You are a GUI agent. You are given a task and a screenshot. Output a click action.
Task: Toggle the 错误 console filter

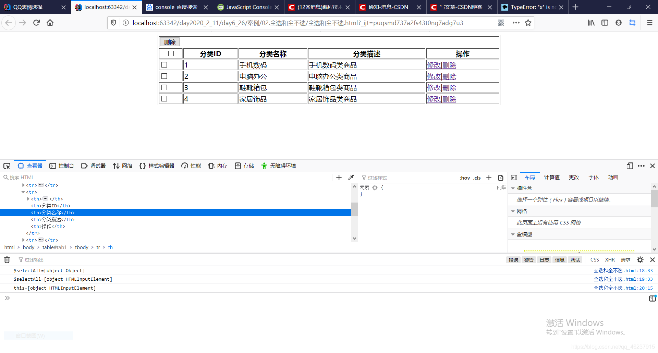pos(513,260)
